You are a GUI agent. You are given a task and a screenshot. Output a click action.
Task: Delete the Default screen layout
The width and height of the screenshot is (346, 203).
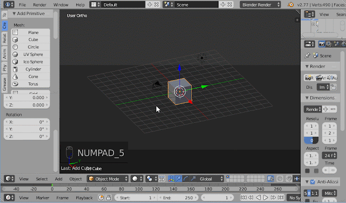click(x=156, y=5)
